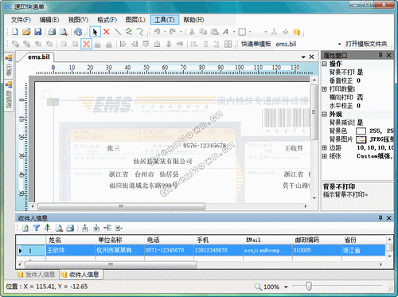Screen dimensions: 398x297
Task: Click the filter funnel icon in recipient panel
Action: [37, 228]
